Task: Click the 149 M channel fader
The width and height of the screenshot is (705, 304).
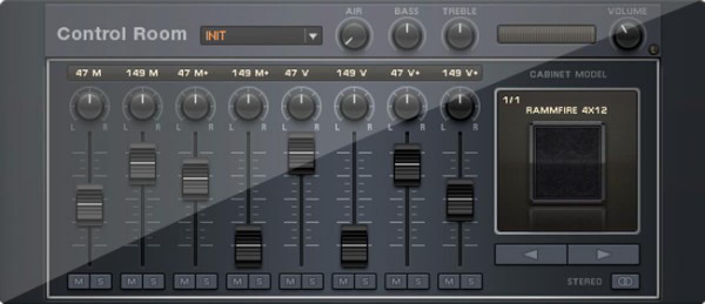Action: [143, 163]
